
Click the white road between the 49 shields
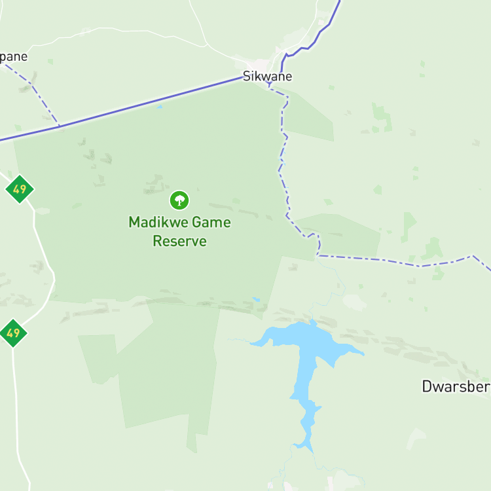pos(43,260)
